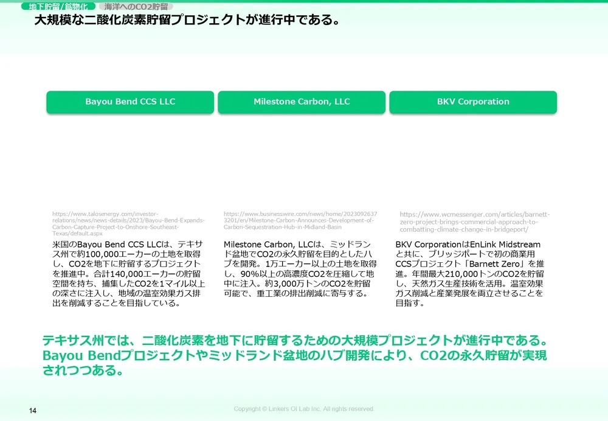Select the Bayou Bend description paragraph
Screen dimensions: 608x421
(129, 274)
